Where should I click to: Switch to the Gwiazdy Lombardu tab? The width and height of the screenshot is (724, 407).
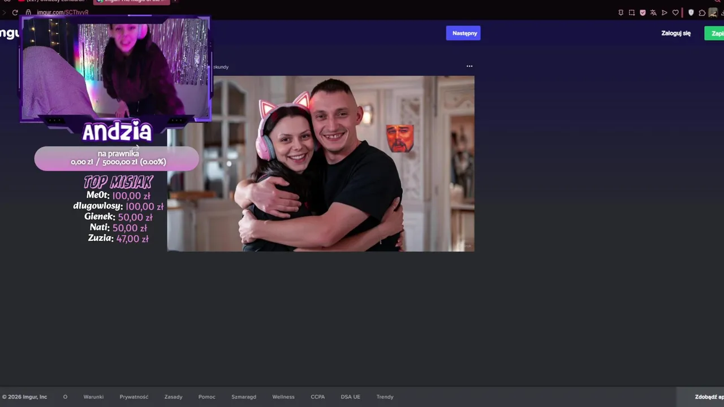point(51,1)
